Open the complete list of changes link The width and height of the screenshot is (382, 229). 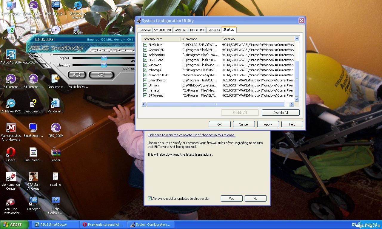[191, 135]
